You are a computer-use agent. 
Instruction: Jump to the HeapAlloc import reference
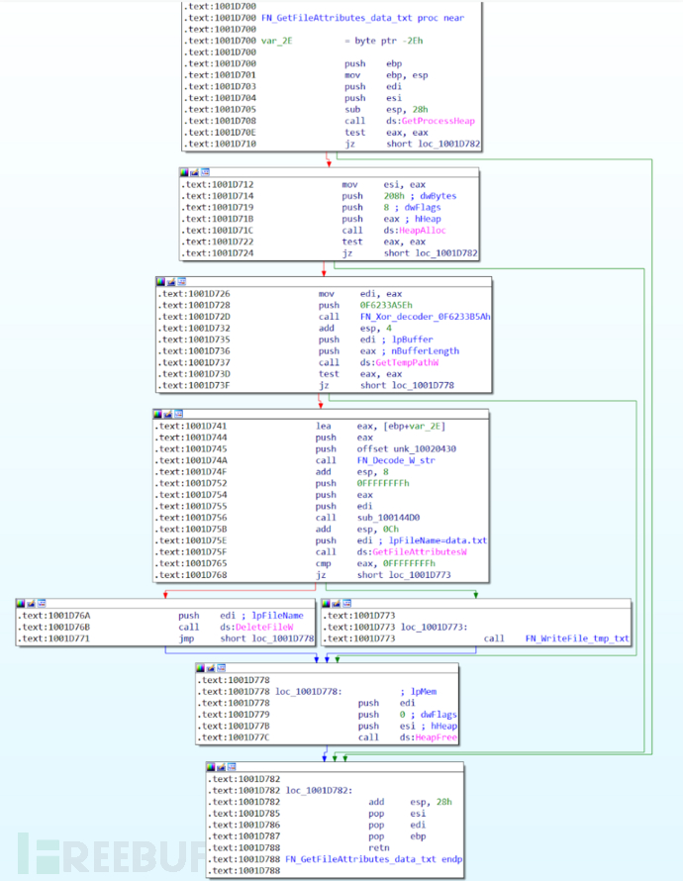tap(406, 230)
